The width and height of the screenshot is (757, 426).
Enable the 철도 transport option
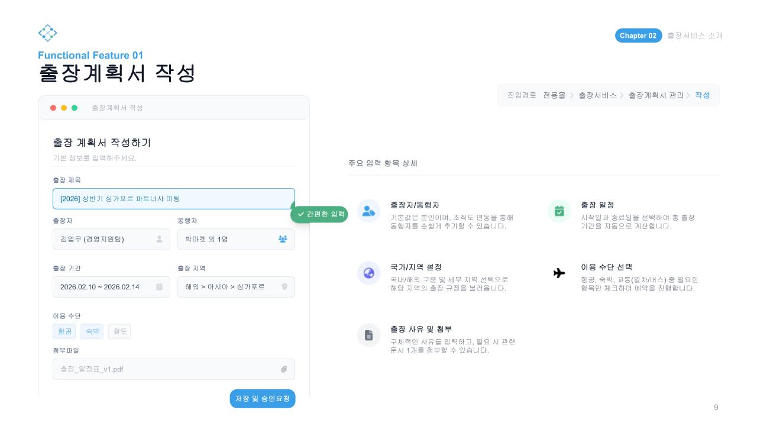coord(119,331)
